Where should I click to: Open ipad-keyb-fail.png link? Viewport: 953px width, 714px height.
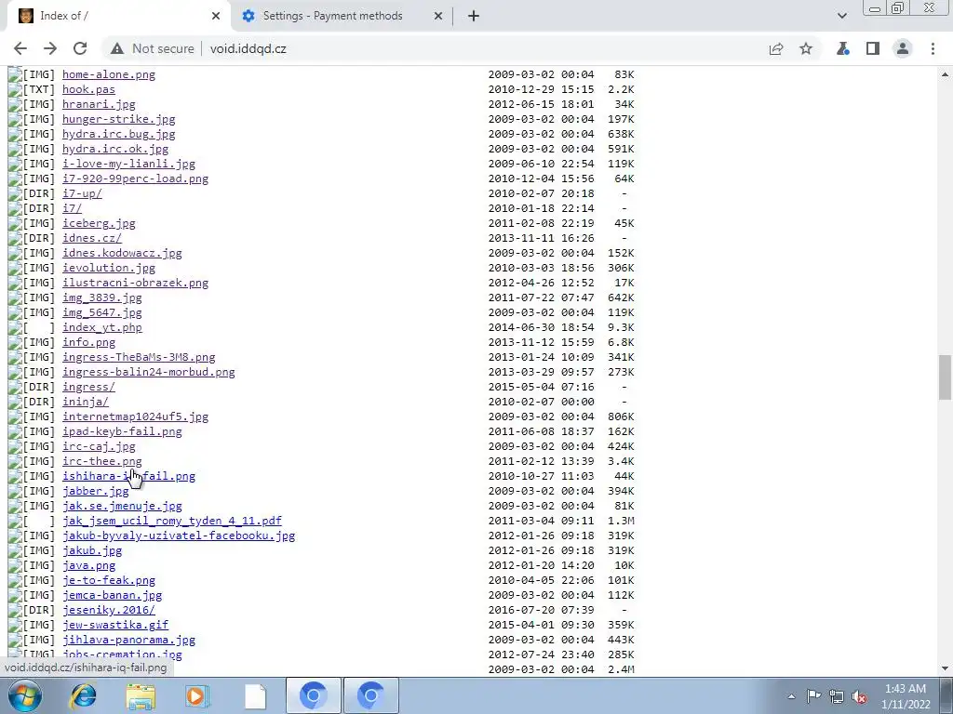[122, 431]
